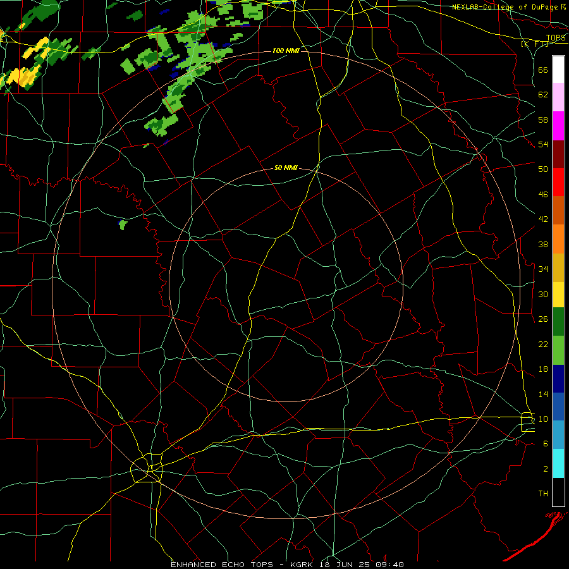This screenshot has width=569, height=569.
Task: Select the magenta swatch in the color scale
Action: pos(558,126)
